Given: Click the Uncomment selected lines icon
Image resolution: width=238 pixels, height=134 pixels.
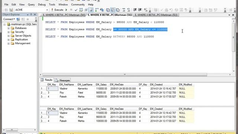Looking at the screenshot, I should point(129,10).
